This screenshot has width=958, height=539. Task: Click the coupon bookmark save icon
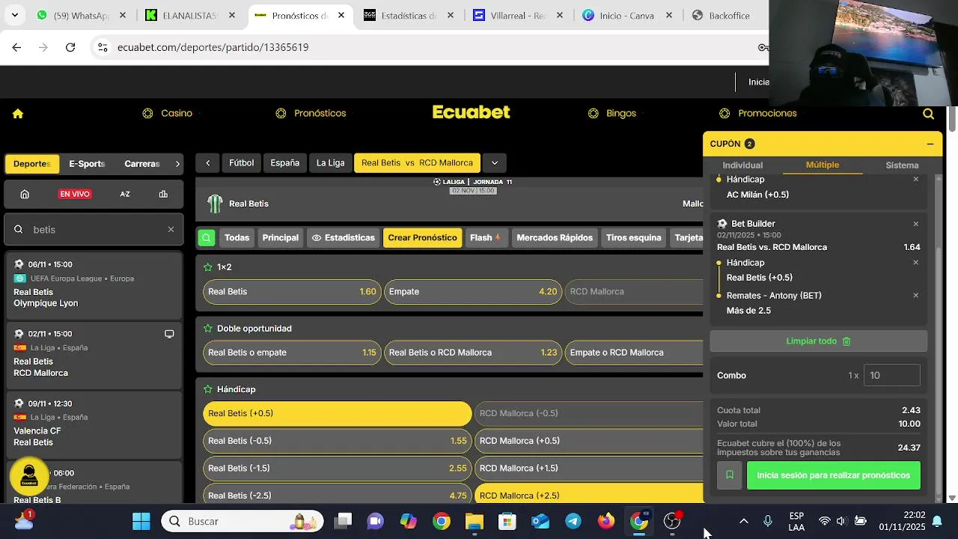click(730, 475)
